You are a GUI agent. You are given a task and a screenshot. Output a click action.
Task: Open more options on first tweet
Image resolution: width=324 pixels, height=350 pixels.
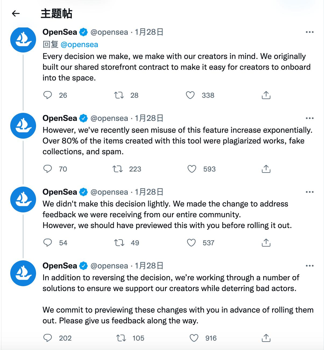coord(310,32)
